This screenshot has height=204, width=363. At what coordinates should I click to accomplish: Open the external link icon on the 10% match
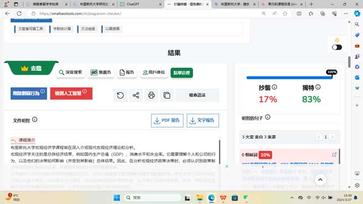click(334, 155)
